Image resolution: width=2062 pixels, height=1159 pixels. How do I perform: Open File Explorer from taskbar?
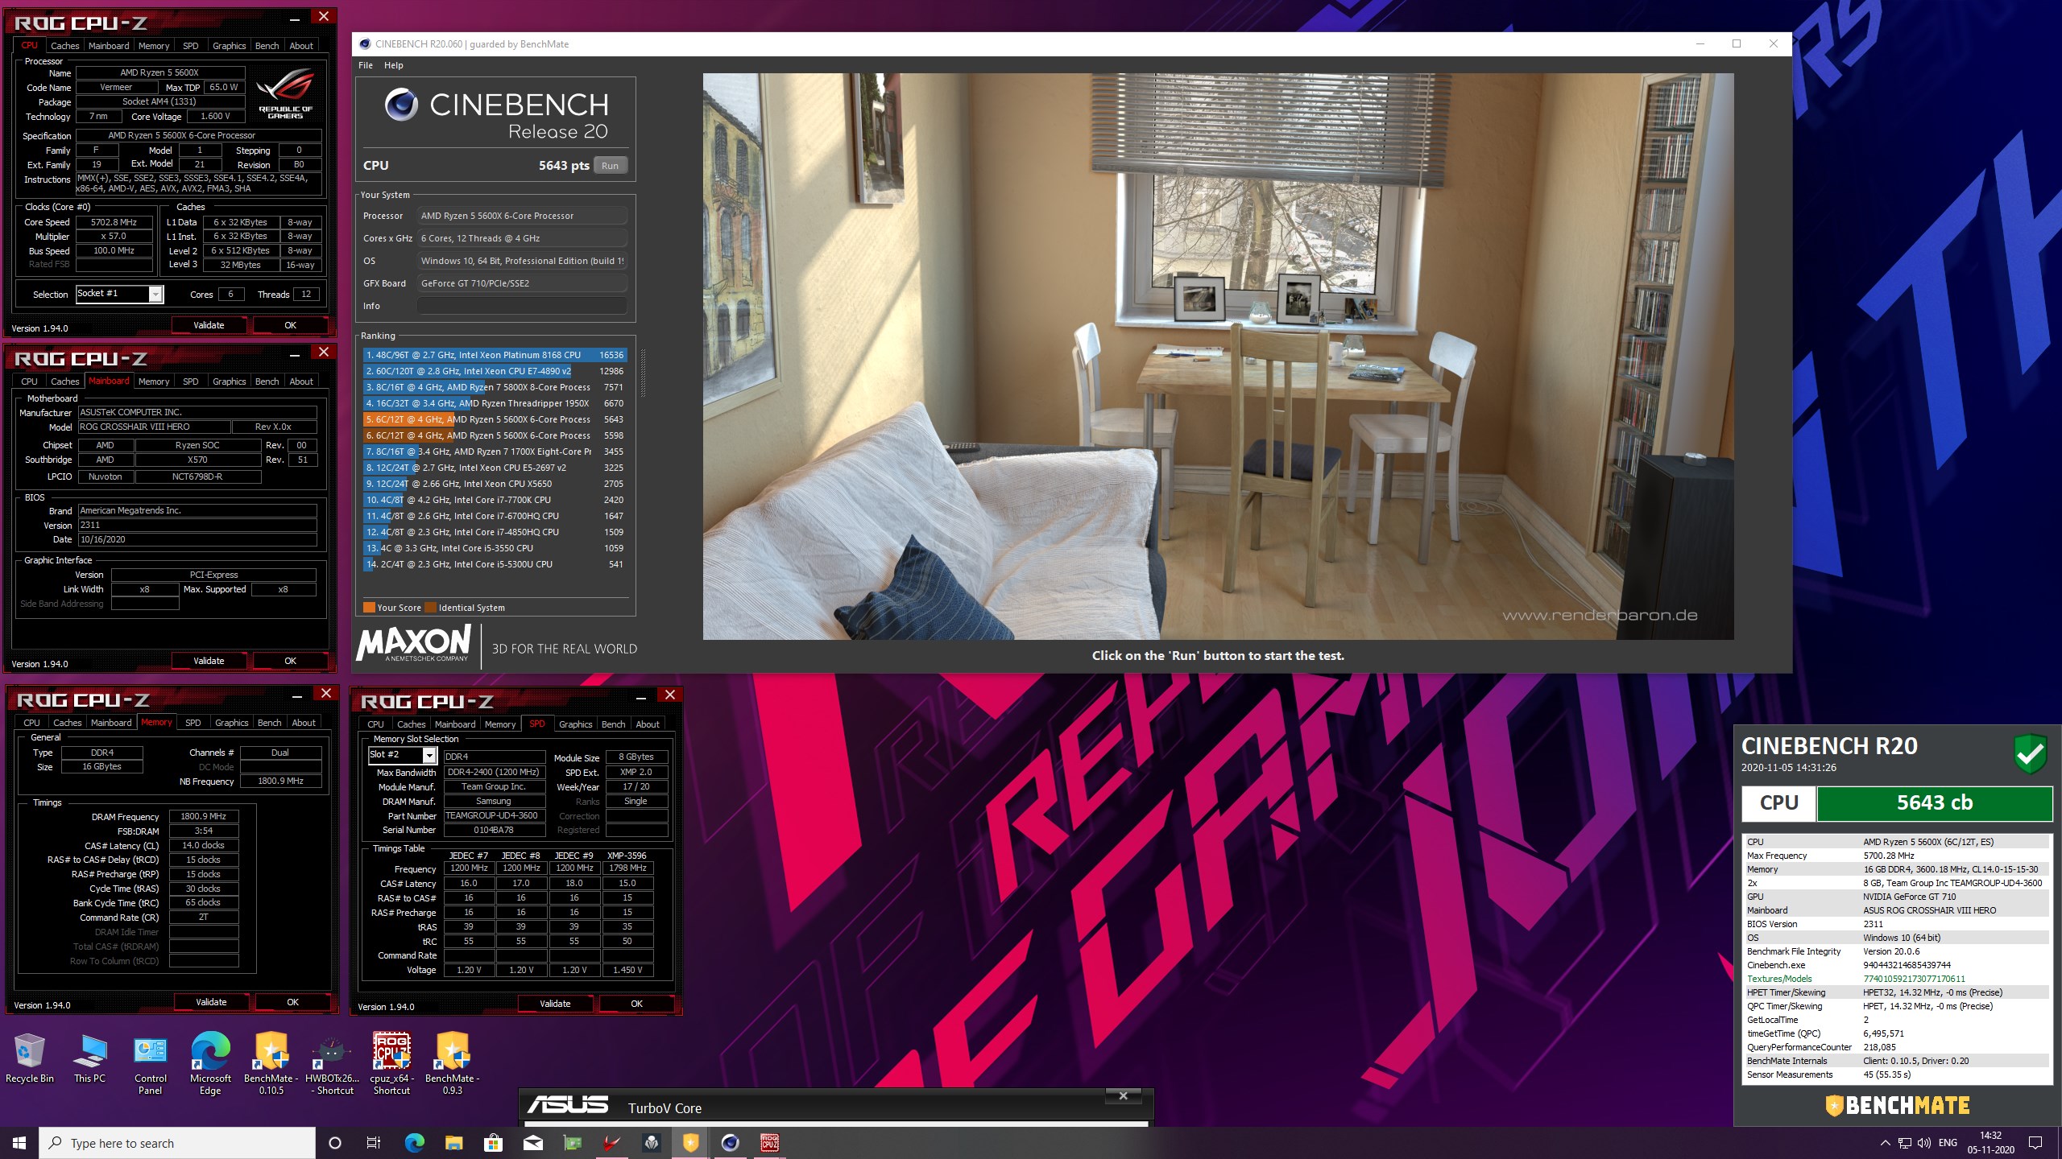(x=453, y=1143)
